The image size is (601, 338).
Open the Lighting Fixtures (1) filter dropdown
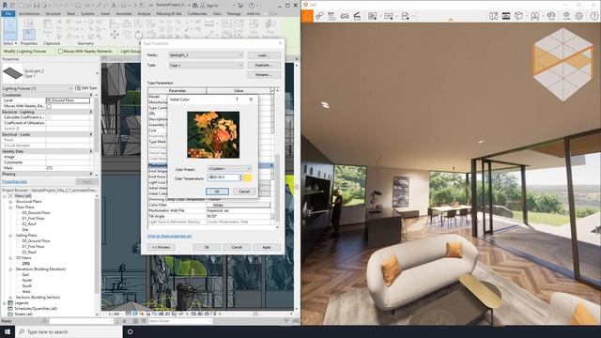[38, 88]
